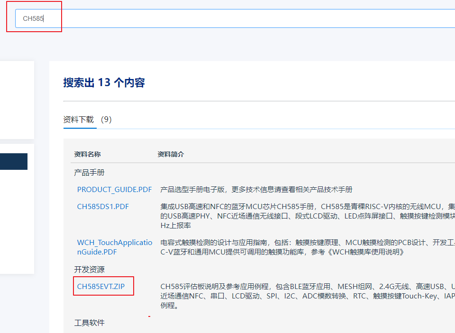Viewport: 455px width, 333px height.
Task: Open the CH585DS1.PDF datasheet link
Action: [x=103, y=206]
